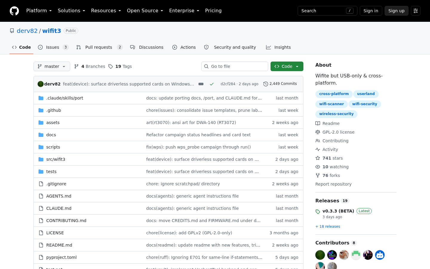Expand the Resources menu

[x=106, y=11]
